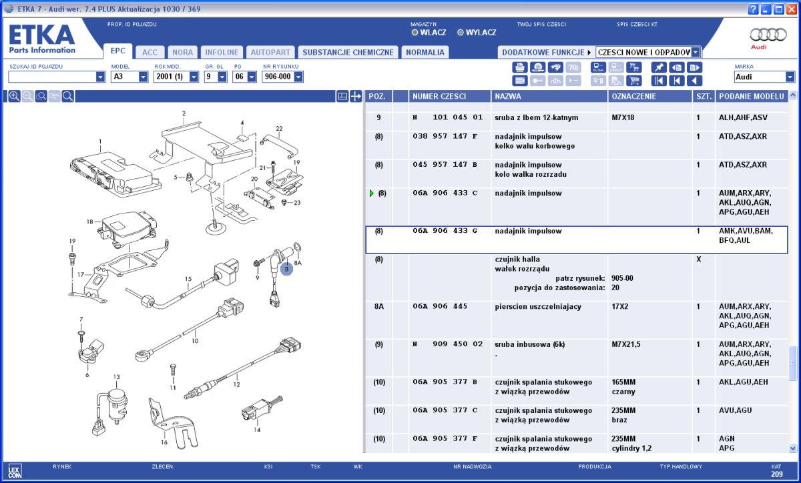Image resolution: width=801 pixels, height=483 pixels.
Task: Click the ELSA link icon
Action: click(x=598, y=67)
